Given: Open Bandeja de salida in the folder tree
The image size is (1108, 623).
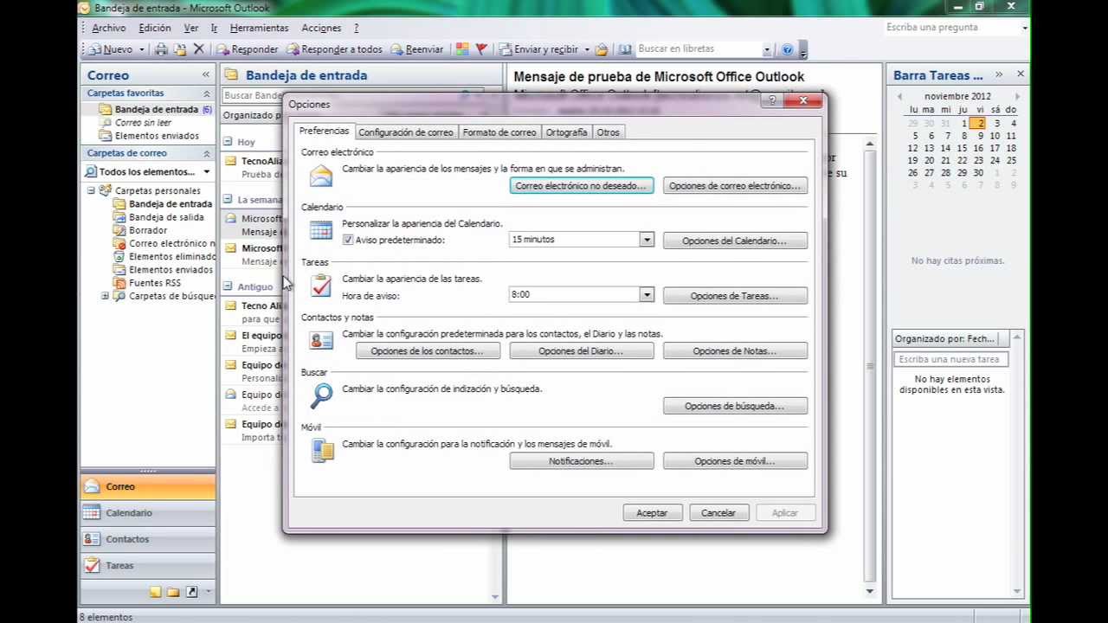Looking at the screenshot, I should point(166,217).
